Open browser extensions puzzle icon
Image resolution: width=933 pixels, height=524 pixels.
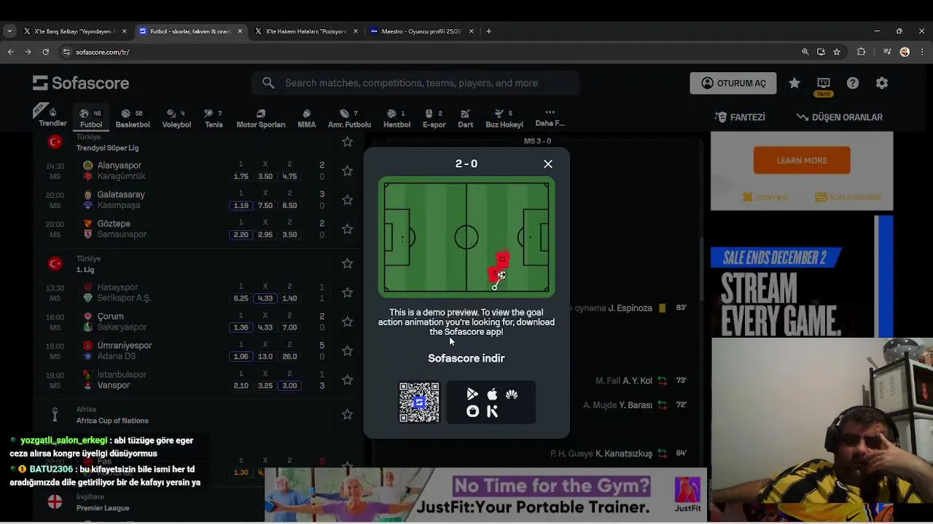click(x=862, y=52)
